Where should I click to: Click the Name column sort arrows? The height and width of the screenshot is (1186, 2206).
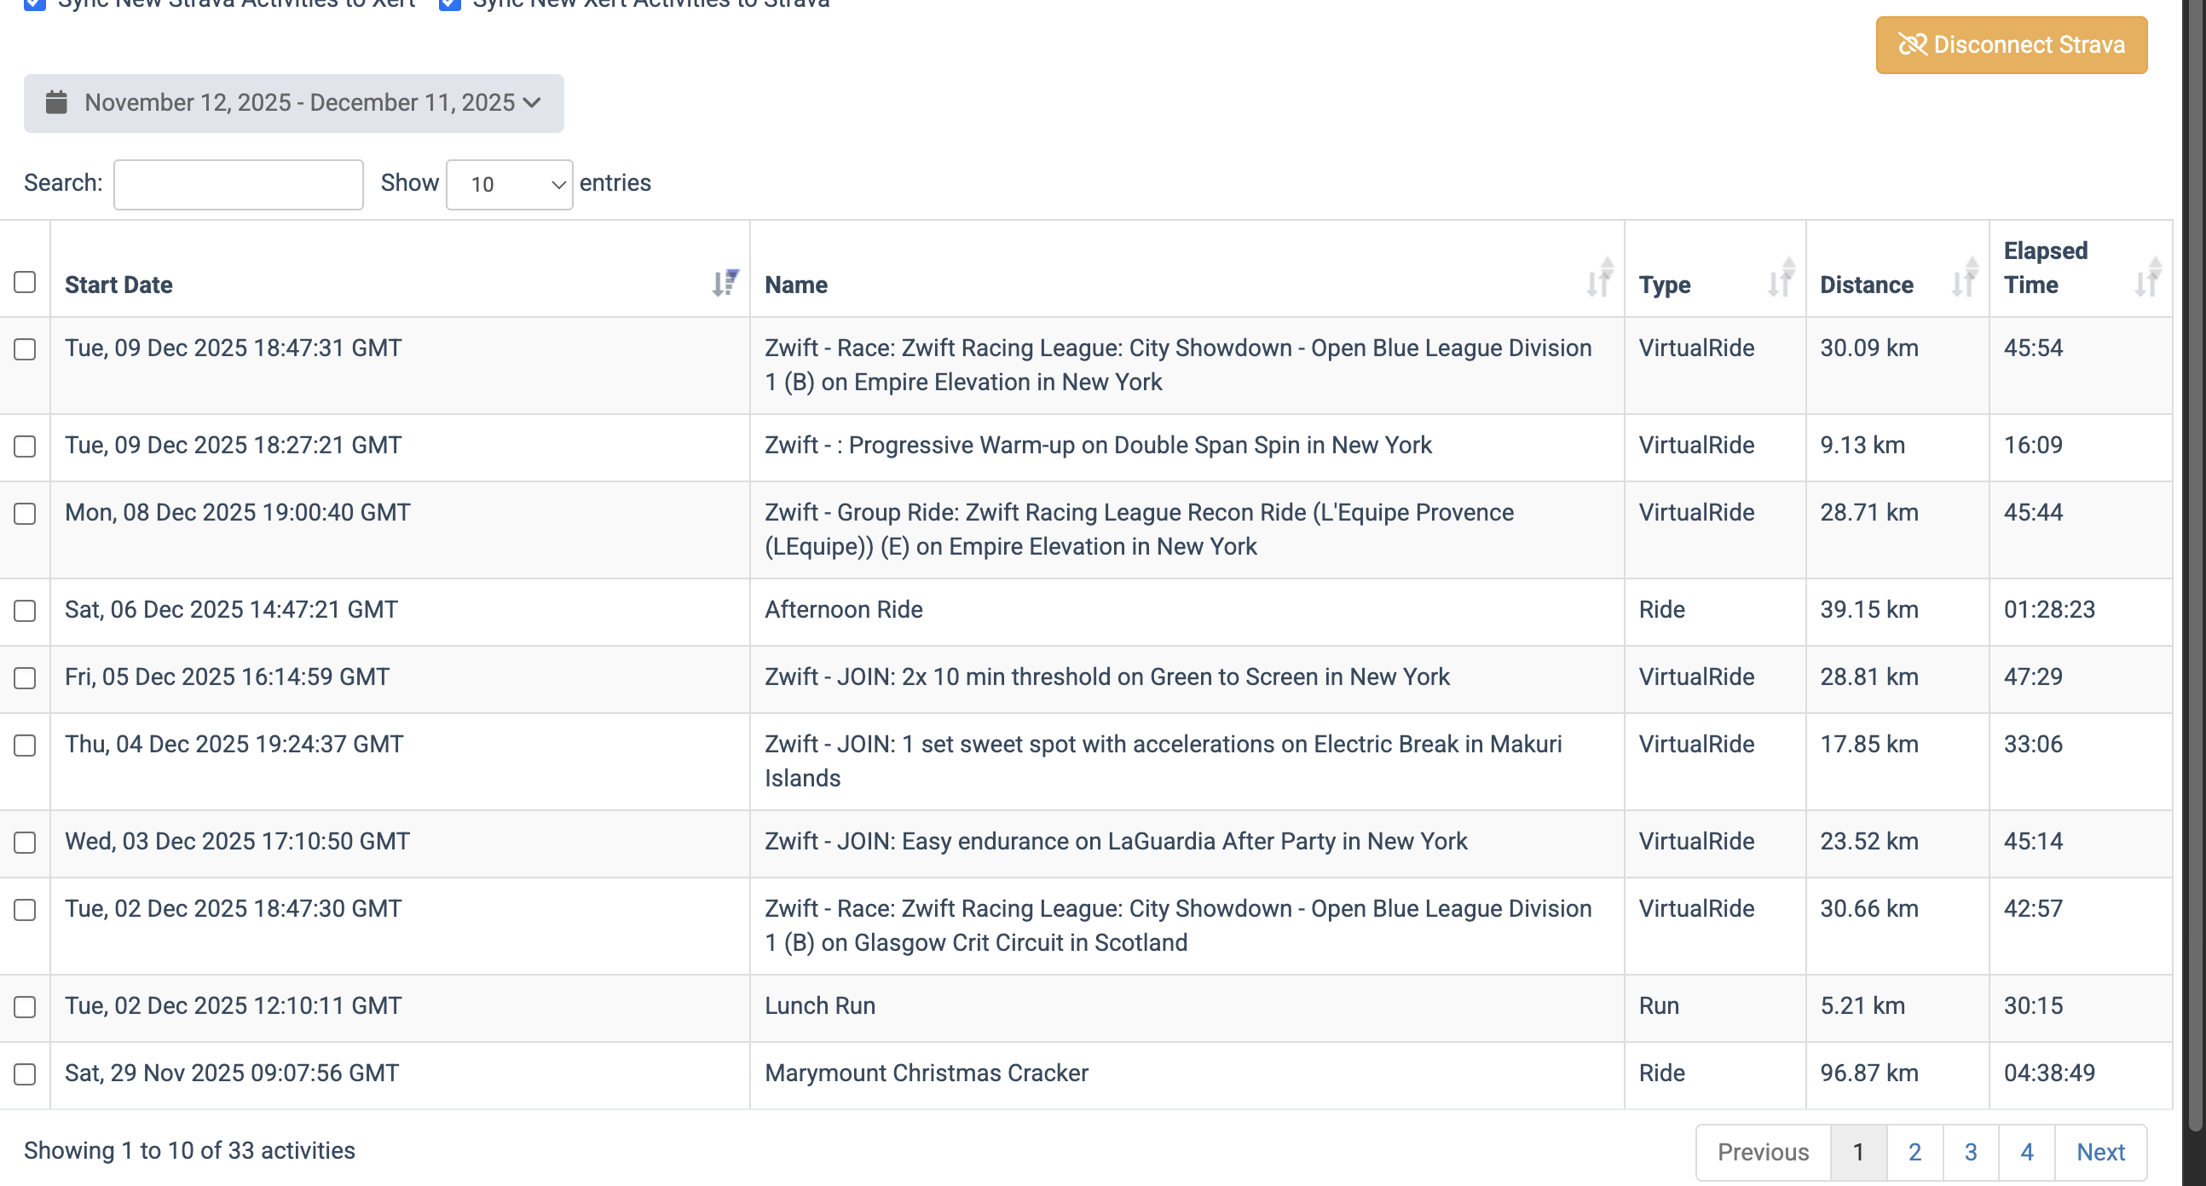1599,279
